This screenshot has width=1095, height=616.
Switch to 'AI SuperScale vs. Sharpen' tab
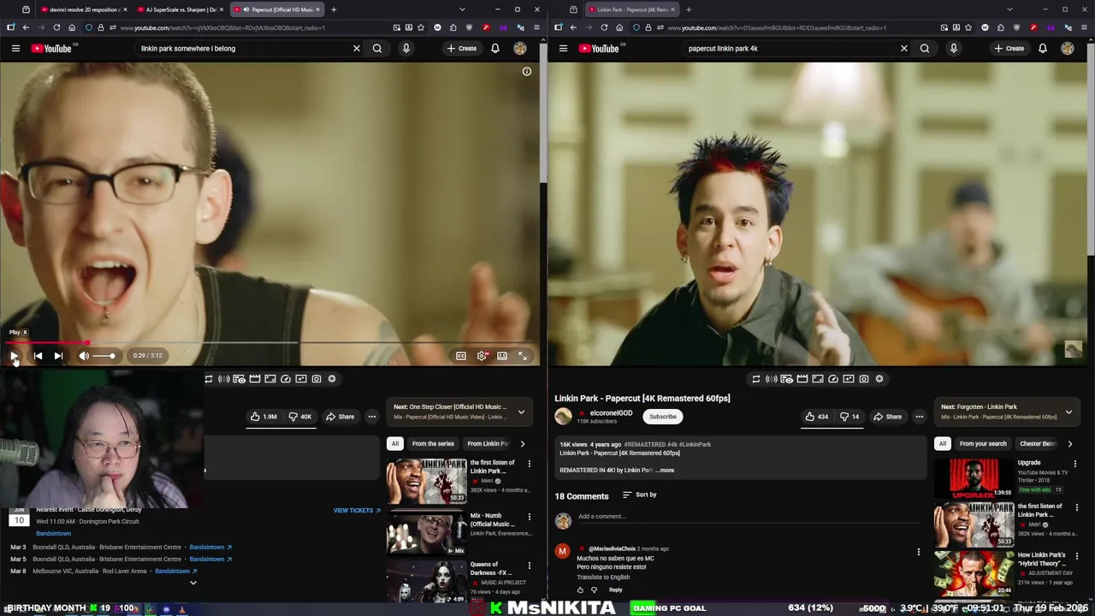[x=181, y=9]
